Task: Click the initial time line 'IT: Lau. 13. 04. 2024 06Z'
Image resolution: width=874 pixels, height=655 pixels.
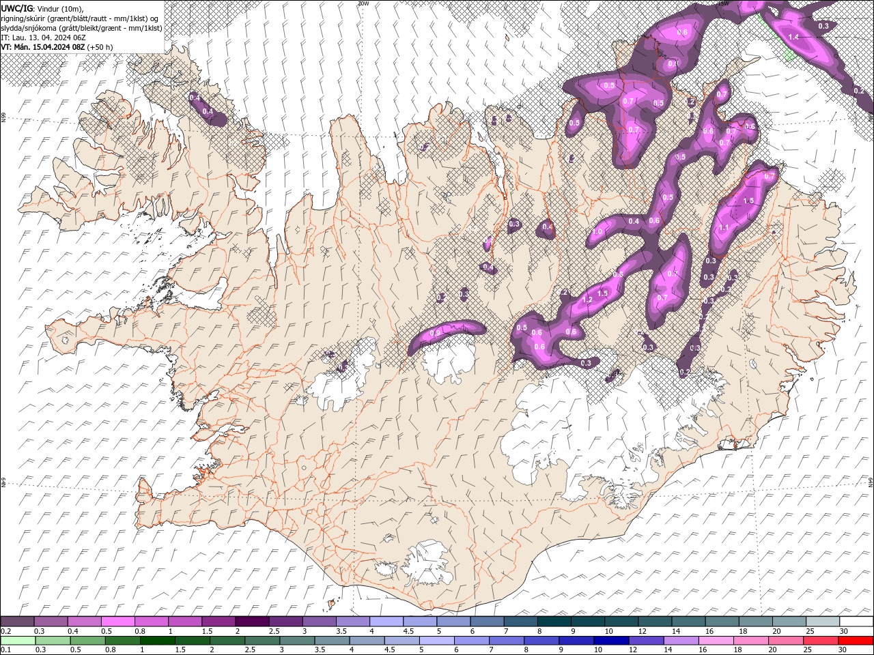Action: pos(42,37)
